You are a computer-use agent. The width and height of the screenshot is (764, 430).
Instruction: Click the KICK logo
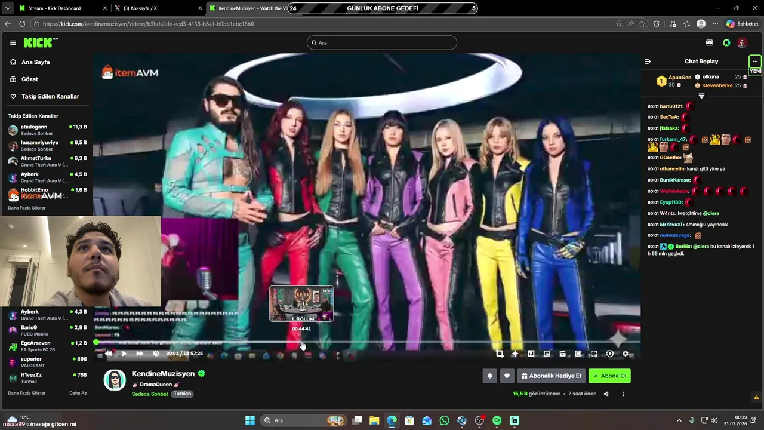[x=41, y=42]
